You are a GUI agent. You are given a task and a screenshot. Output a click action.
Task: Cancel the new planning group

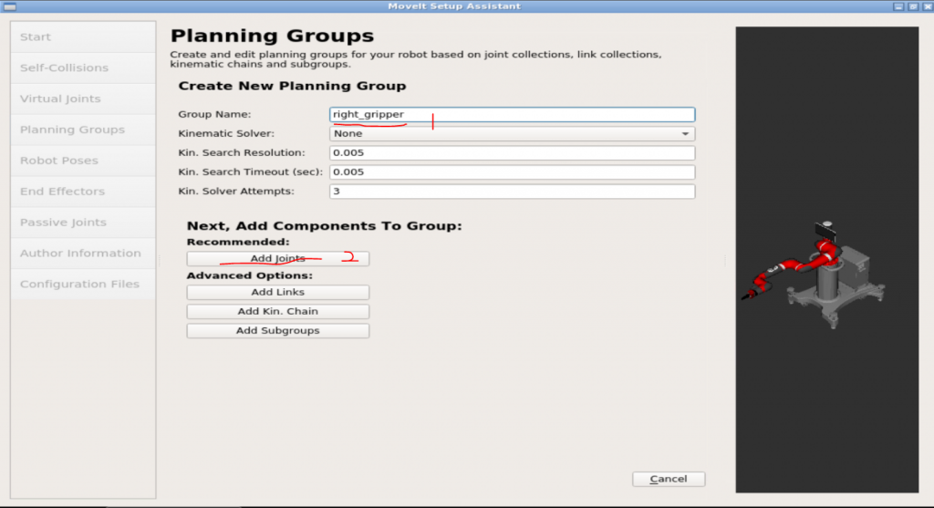coord(668,480)
